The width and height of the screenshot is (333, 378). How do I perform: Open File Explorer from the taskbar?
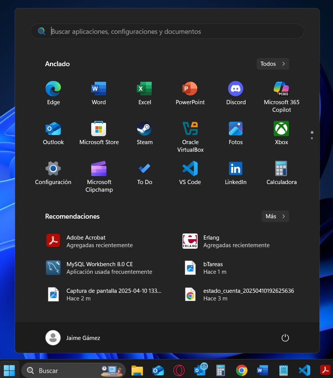[x=137, y=370]
